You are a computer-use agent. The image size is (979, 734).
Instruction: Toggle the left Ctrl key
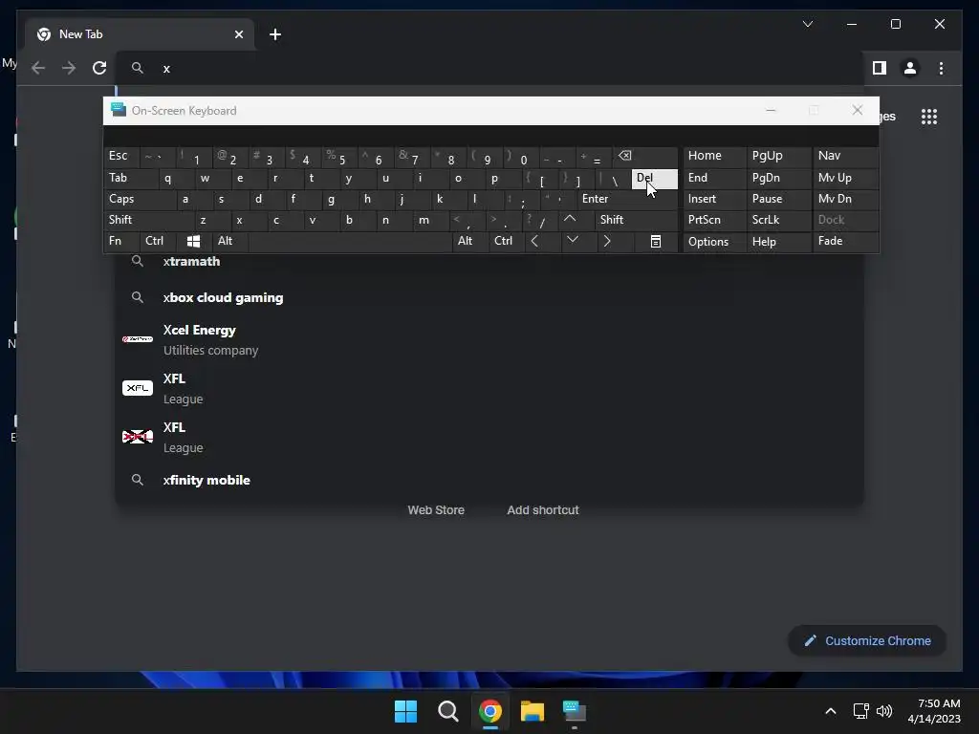(x=158, y=241)
